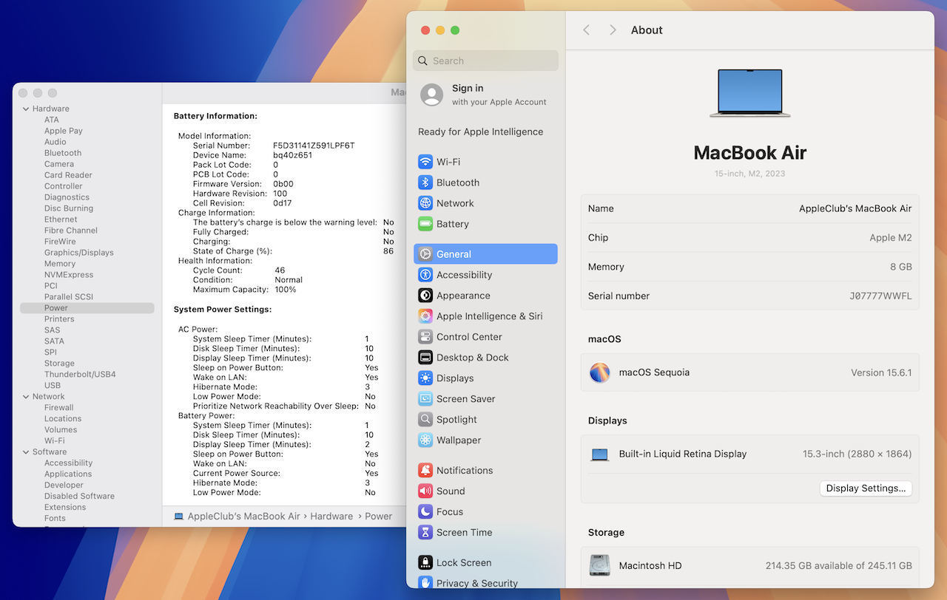The image size is (947, 600).
Task: Select Camera in the Hardware list
Action: tap(59, 164)
